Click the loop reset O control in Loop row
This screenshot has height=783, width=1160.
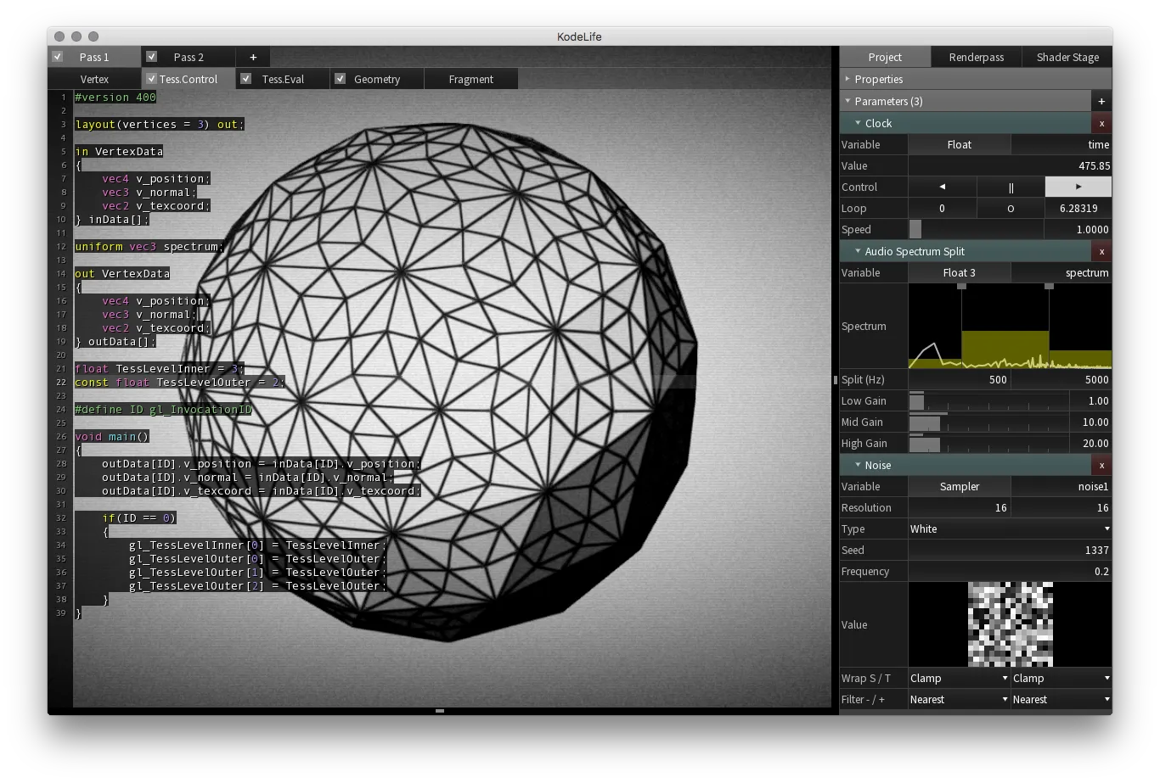click(x=1010, y=208)
